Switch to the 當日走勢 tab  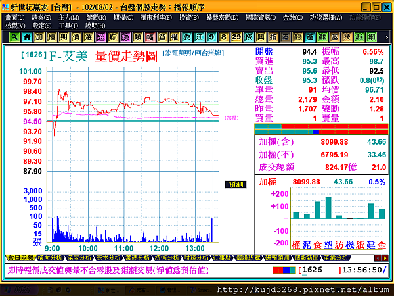(x=20, y=258)
